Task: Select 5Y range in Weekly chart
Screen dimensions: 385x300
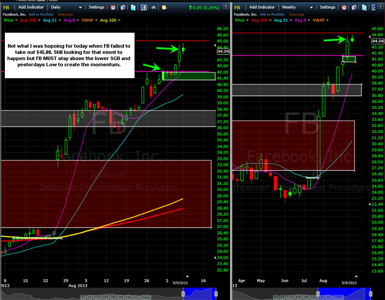Action: coord(276,297)
